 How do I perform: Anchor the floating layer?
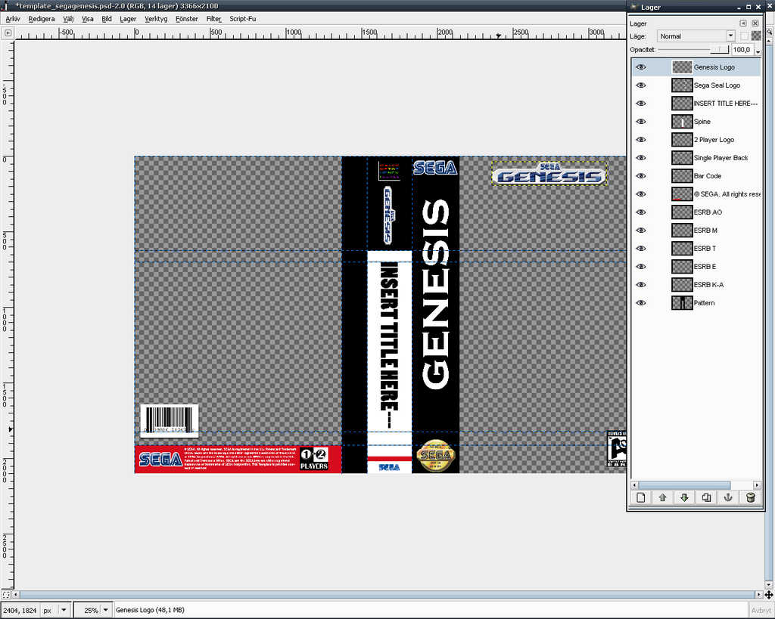click(728, 497)
